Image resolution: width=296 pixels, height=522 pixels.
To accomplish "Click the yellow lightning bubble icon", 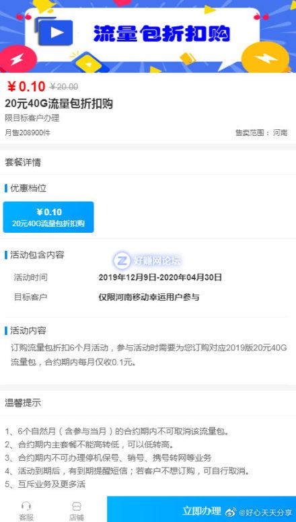I will [265, 57].
